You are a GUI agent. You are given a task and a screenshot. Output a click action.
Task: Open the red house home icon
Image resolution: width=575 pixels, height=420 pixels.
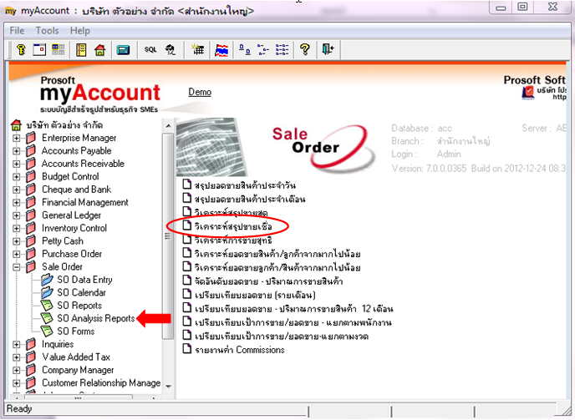click(x=99, y=49)
